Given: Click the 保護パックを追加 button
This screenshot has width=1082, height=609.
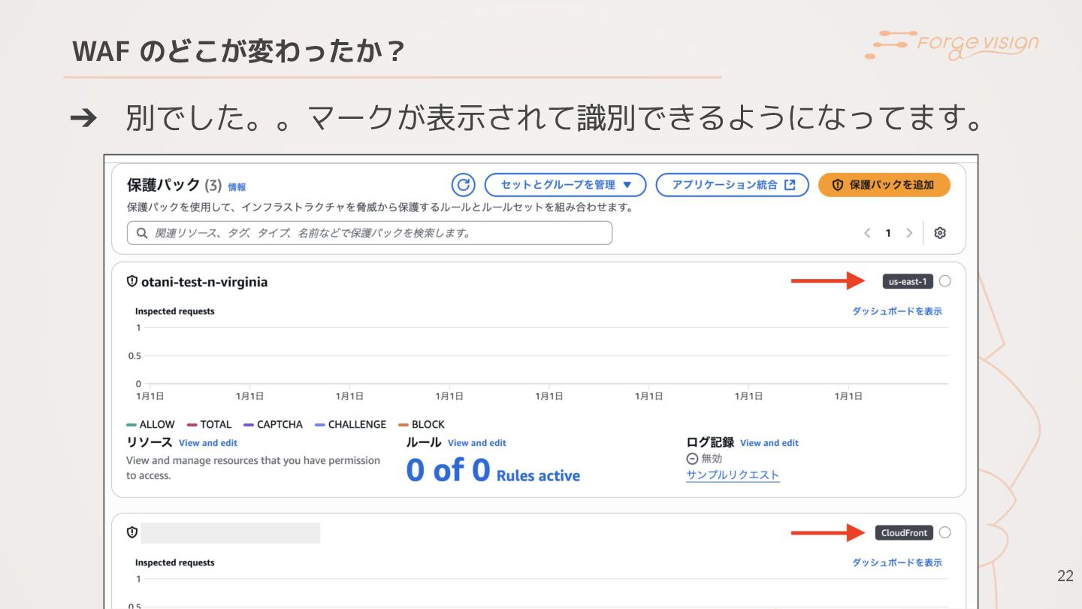Looking at the screenshot, I should coord(884,185).
